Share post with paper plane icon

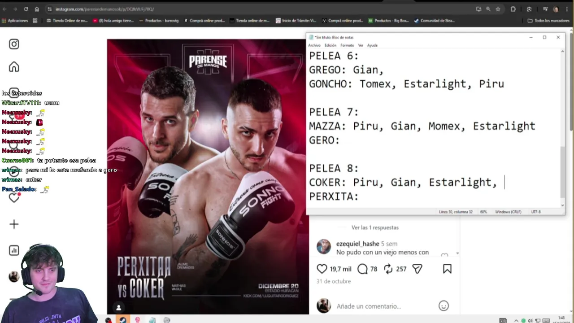417,269
